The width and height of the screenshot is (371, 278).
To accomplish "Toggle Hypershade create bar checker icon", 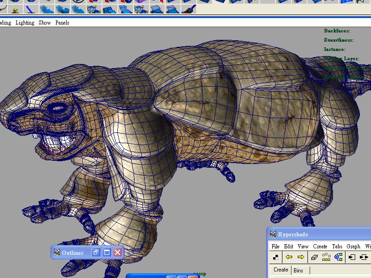I will pos(275,257).
